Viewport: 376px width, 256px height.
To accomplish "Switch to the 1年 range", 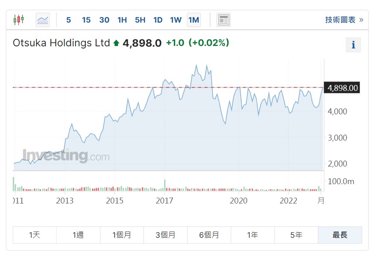I will click(253, 235).
